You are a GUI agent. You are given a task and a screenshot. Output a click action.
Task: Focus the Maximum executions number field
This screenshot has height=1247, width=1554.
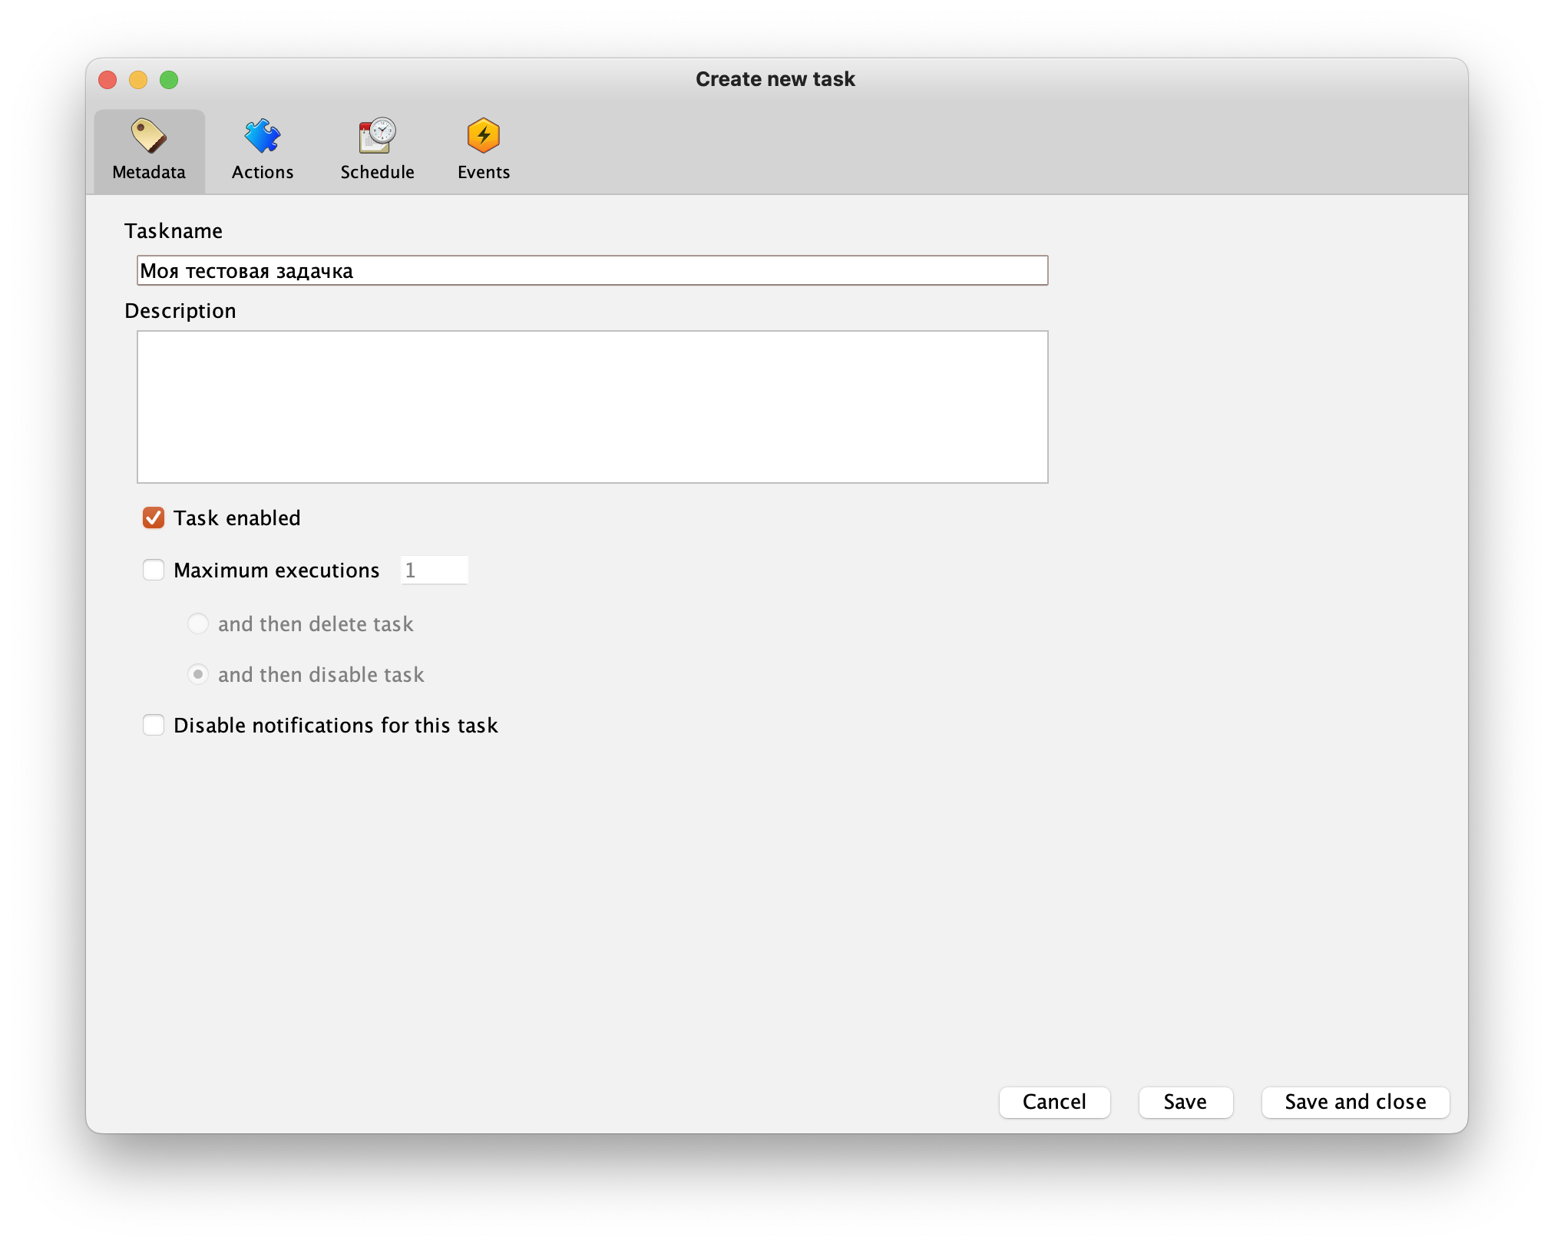click(434, 571)
